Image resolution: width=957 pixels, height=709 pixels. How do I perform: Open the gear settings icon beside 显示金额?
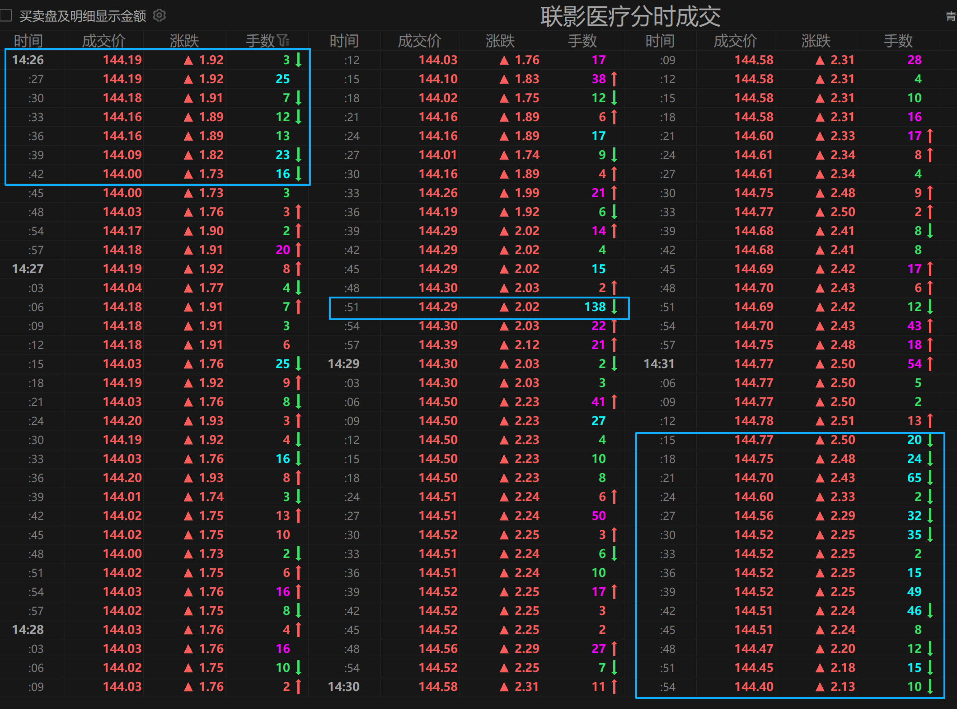pyautogui.click(x=159, y=16)
